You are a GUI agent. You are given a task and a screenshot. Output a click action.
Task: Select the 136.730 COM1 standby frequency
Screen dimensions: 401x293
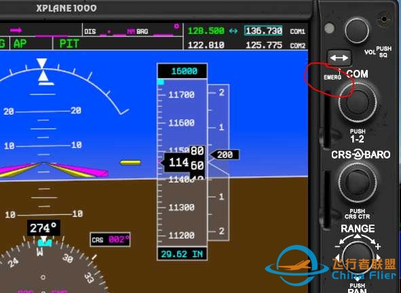263,31
